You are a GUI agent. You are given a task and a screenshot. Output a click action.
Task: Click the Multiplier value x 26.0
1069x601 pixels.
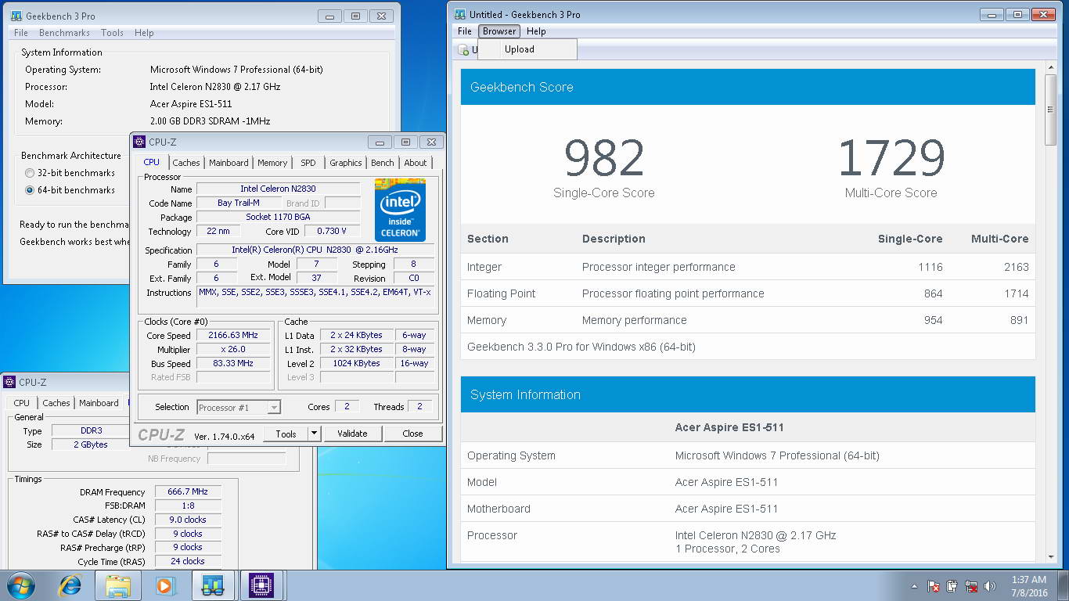tap(233, 350)
